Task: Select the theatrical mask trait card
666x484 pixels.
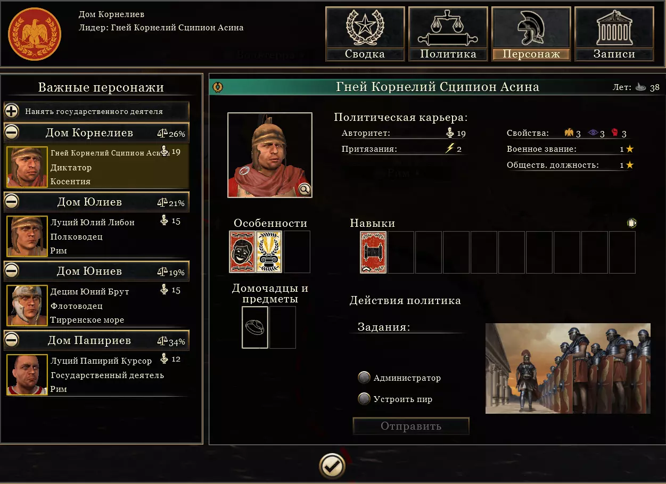Action: [x=242, y=252]
